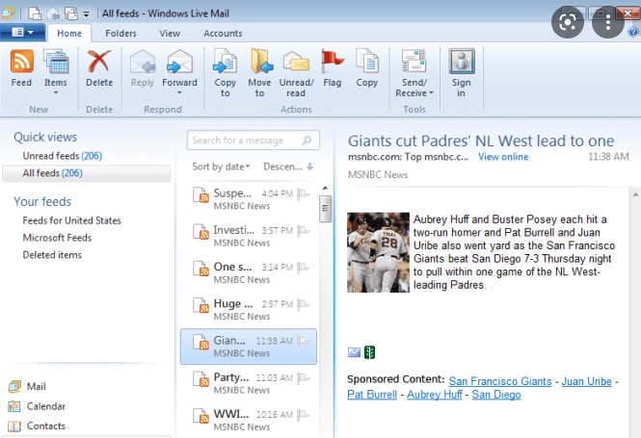Open Juan Uribe sponsored link
This screenshot has width=641, height=438.
pyautogui.click(x=586, y=381)
